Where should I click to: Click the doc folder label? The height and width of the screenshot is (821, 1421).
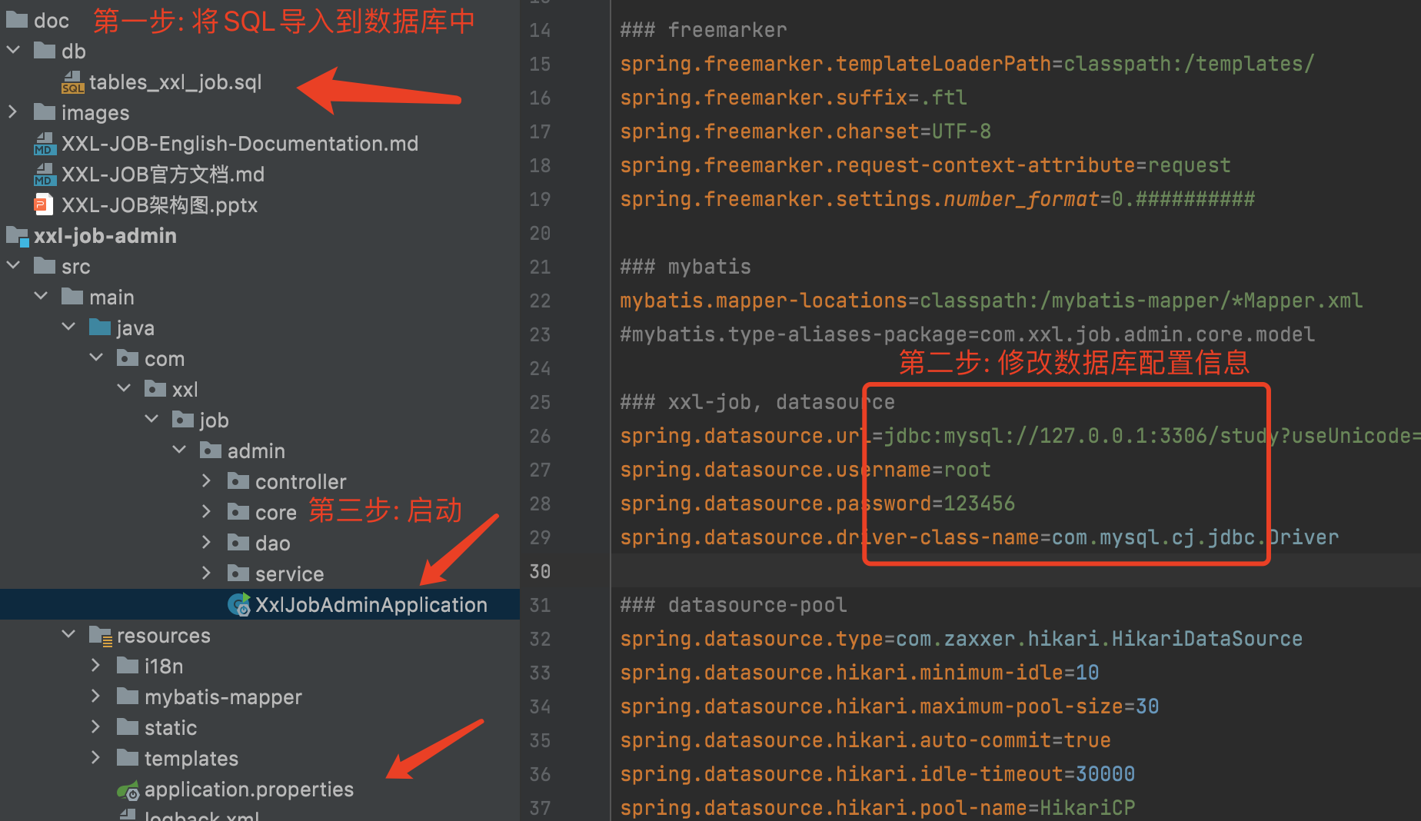[52, 21]
